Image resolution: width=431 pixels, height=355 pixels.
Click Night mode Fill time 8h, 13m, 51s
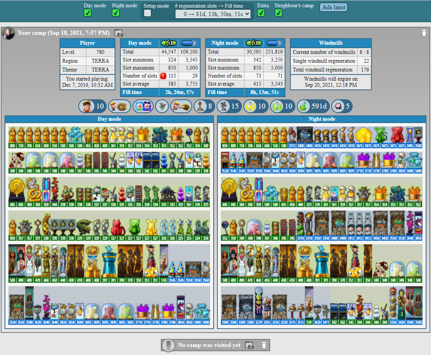pos(264,92)
